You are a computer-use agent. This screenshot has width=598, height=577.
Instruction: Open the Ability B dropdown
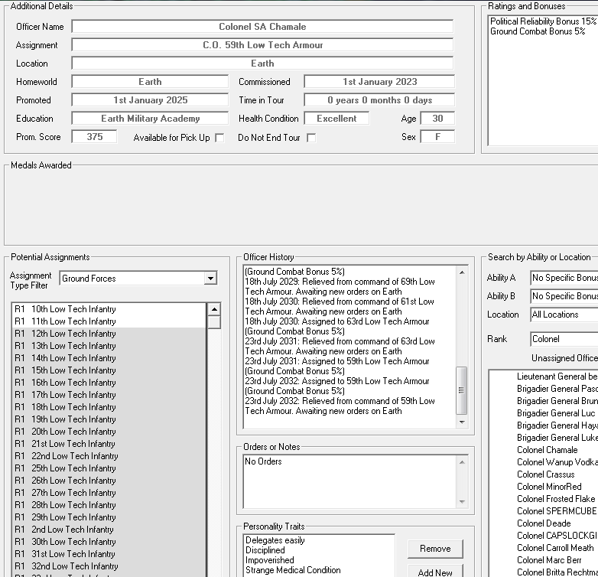[x=564, y=296]
